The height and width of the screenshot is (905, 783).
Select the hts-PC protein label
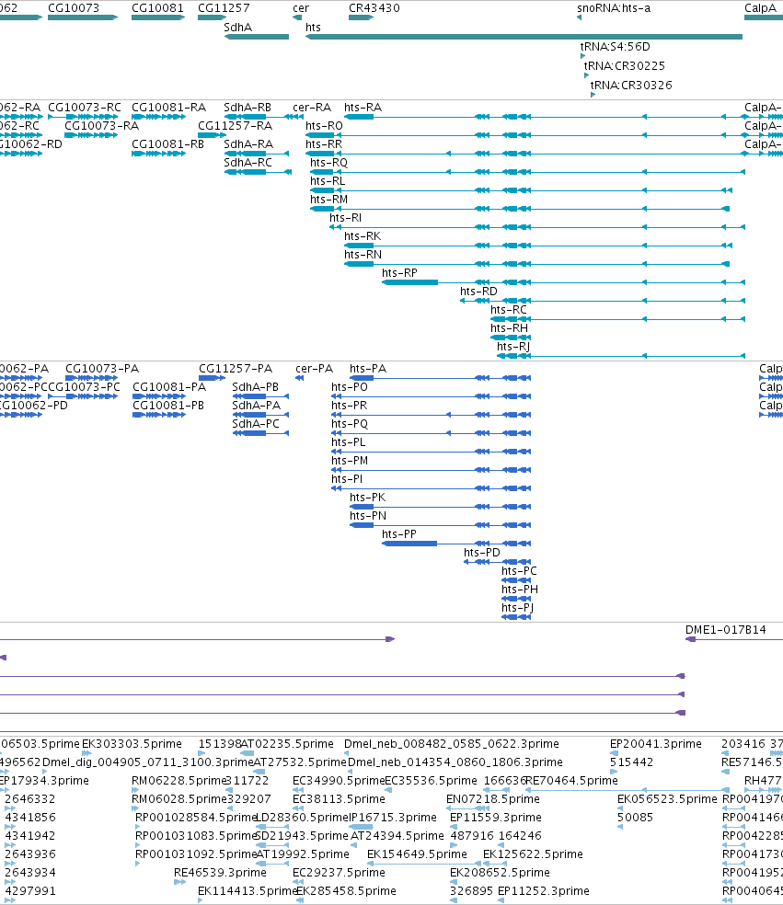[519, 572]
